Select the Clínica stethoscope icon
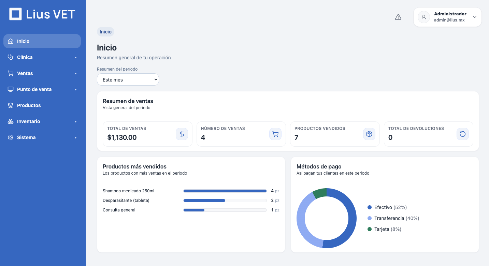The height and width of the screenshot is (266, 489). tap(11, 57)
